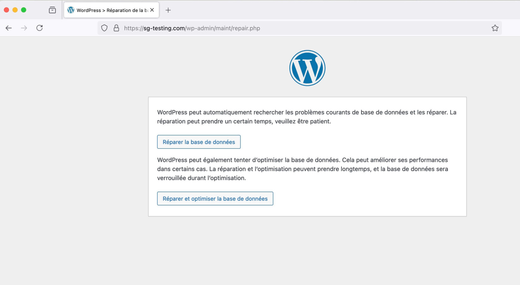
Task: Open the tab overview icon in title bar
Action: (x=52, y=10)
